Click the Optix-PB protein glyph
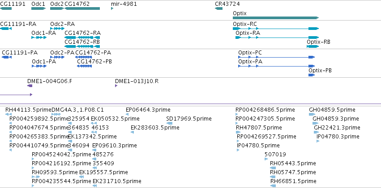Viewport: 381px width, 188px height. [312, 75]
